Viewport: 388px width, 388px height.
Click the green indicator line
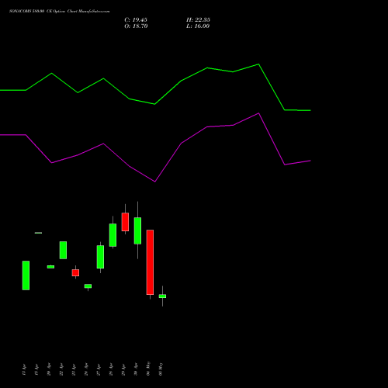155,104
